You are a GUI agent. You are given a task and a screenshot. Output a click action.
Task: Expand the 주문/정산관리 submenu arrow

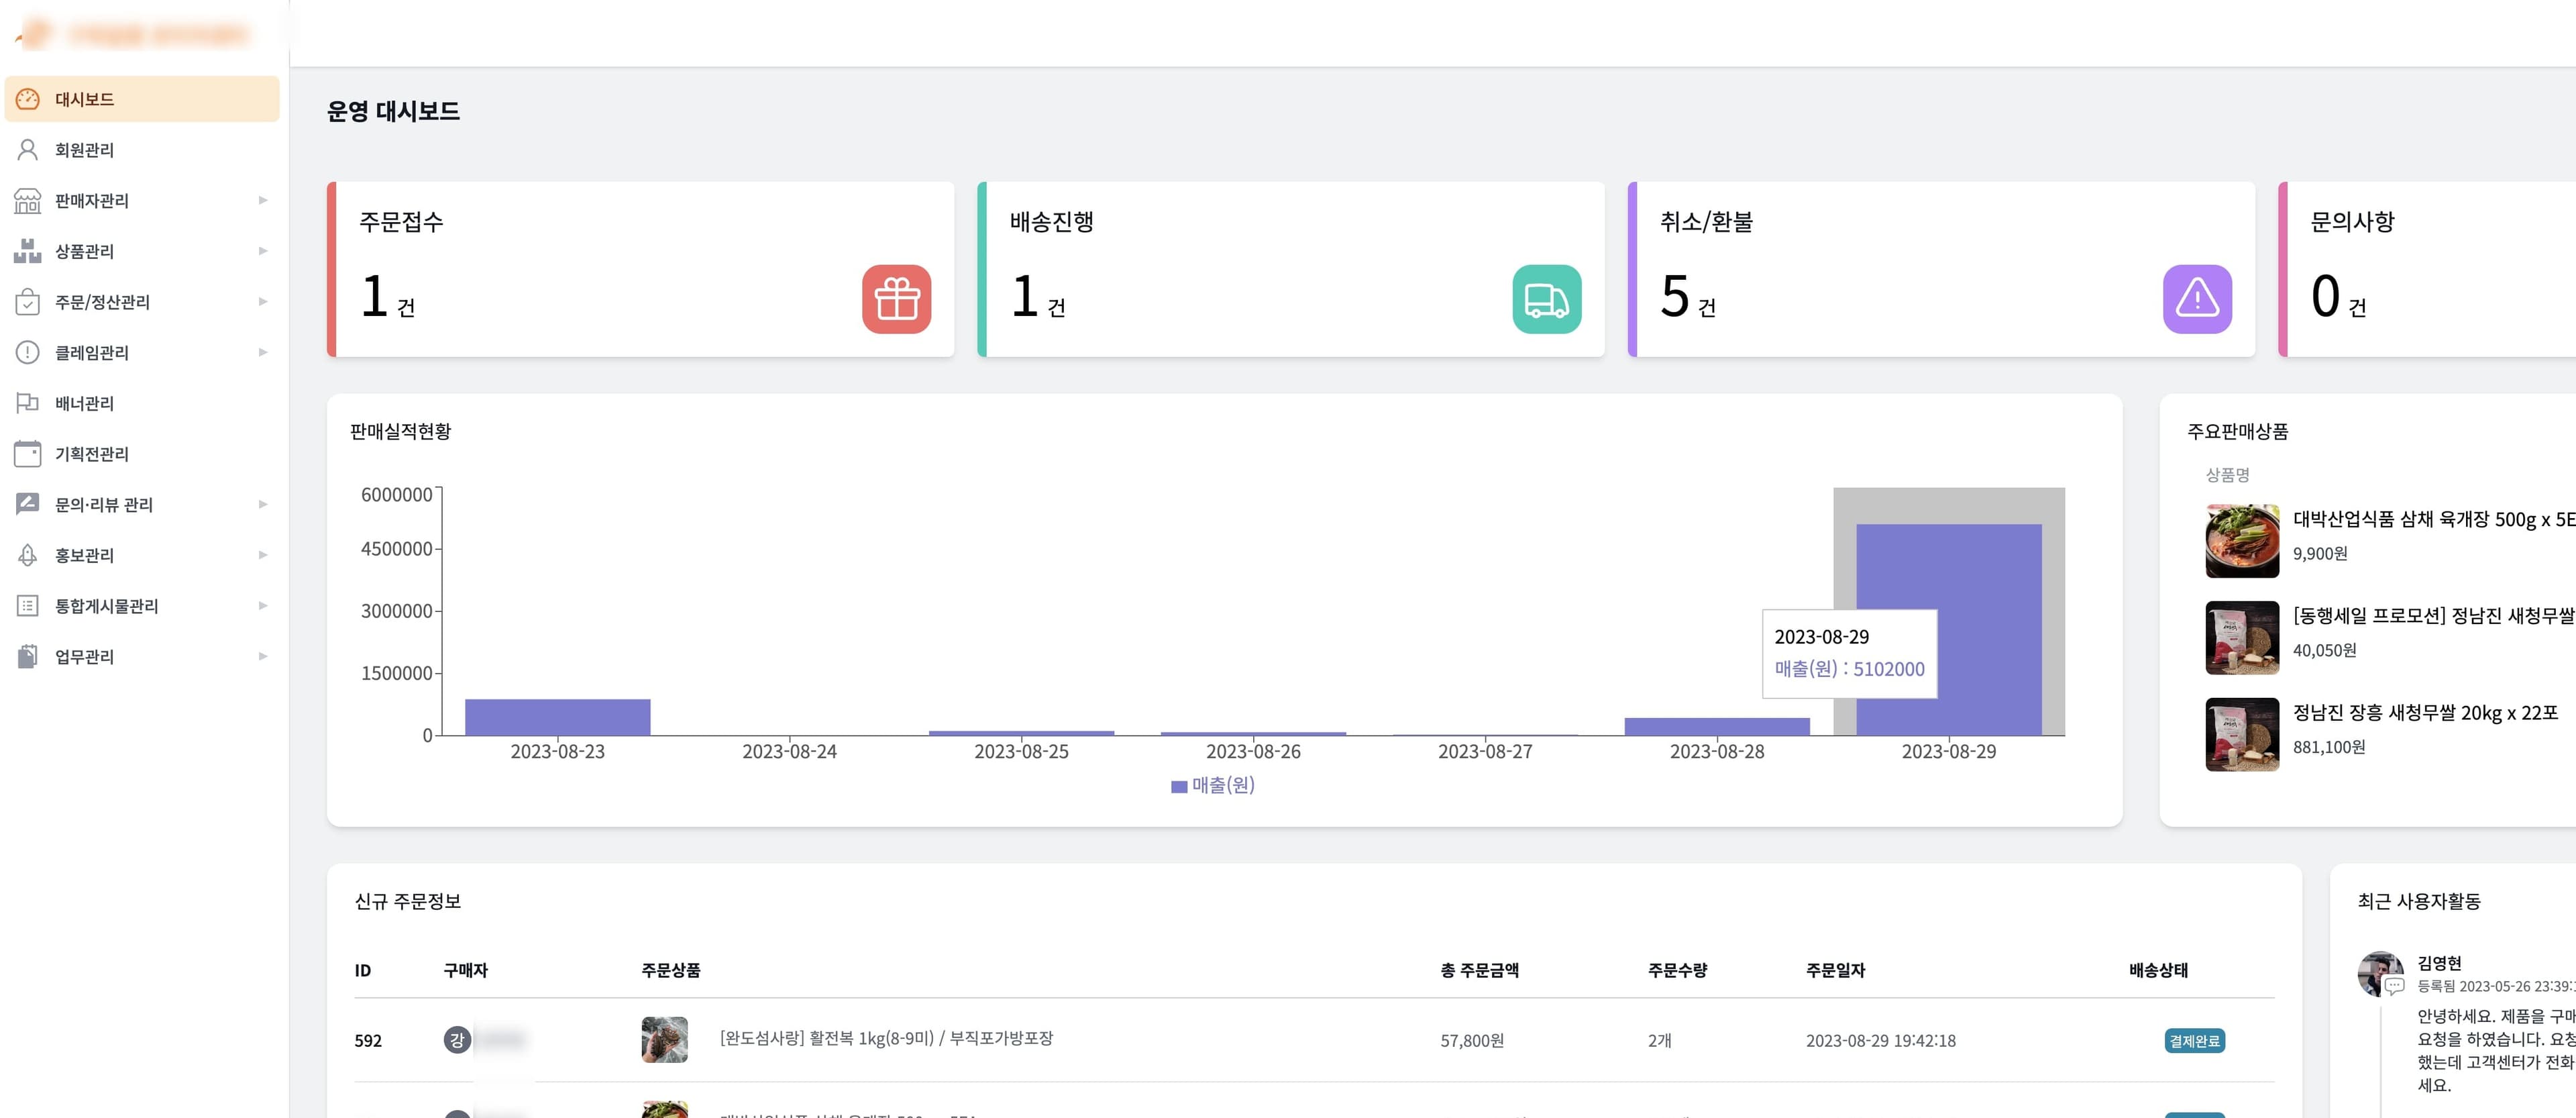263,302
